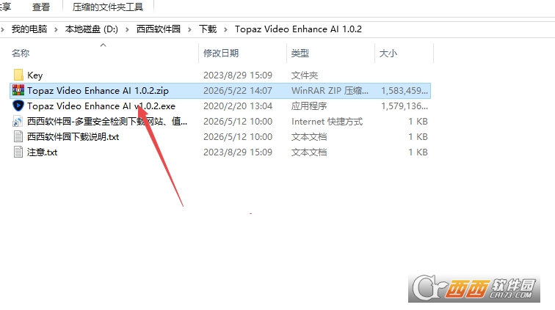The height and width of the screenshot is (310, 555).
Task: Open the 查看 ribbon tab
Action: pos(41,7)
